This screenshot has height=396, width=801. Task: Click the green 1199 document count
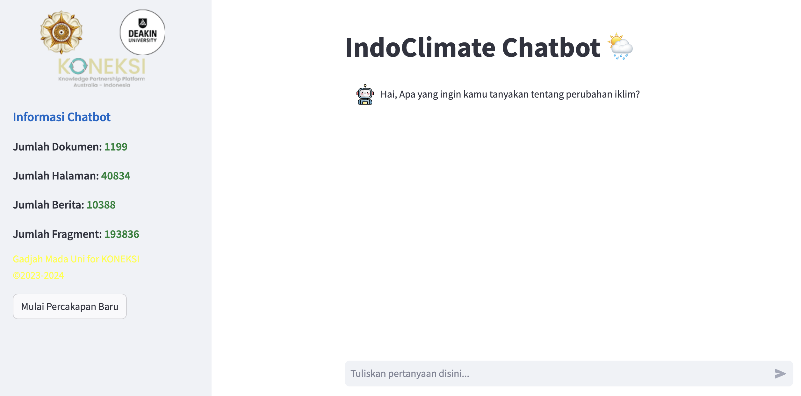point(116,147)
